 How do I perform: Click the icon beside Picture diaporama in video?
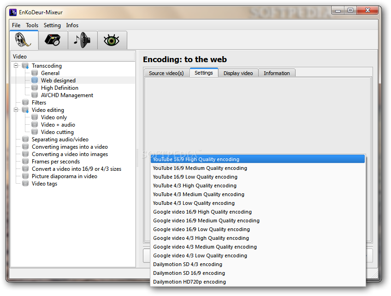25,176
